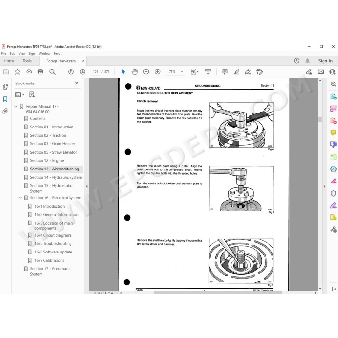Add a comment sticky note
338x338 pixels.
(225, 72)
